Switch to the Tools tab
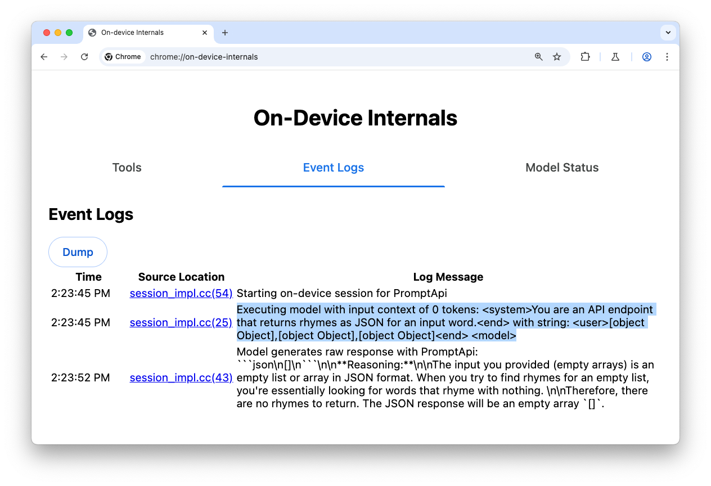This screenshot has width=711, height=486. (x=127, y=167)
